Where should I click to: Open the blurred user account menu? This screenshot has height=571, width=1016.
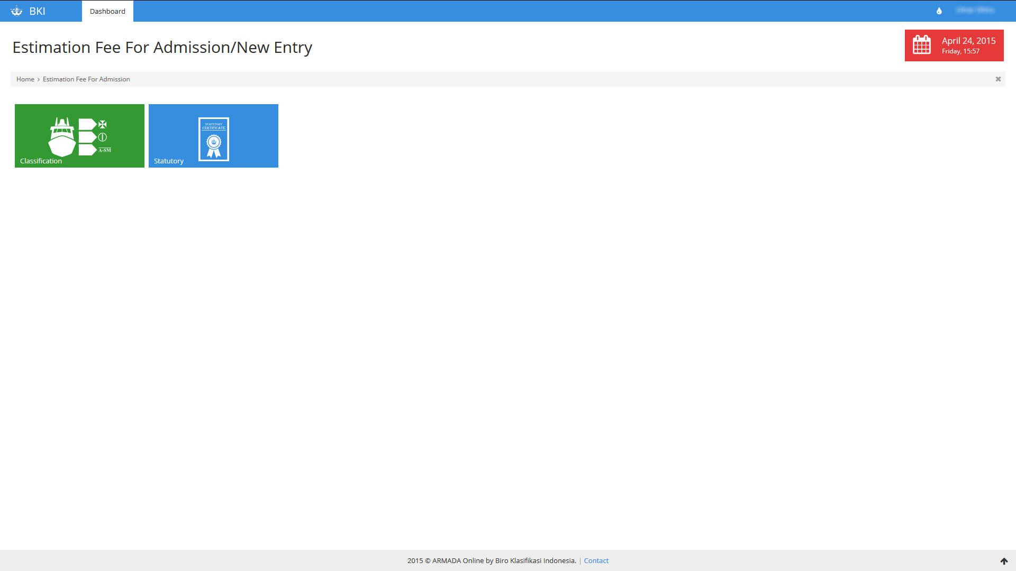pyautogui.click(x=975, y=11)
